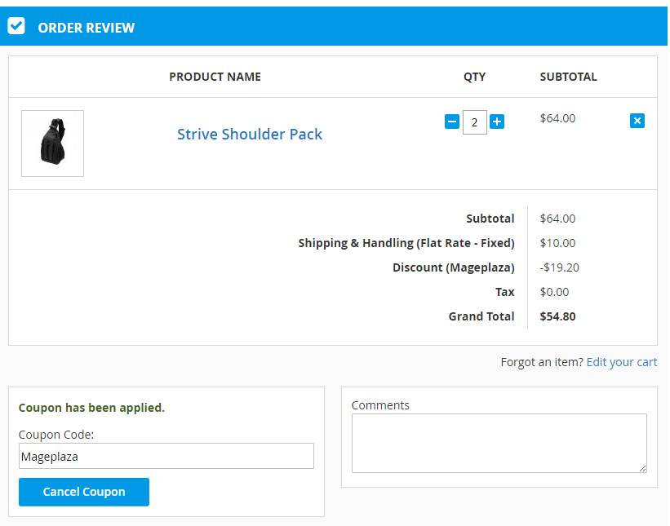This screenshot has width=670, height=526.
Task: Click the Grand Total amount $54.80
Action: pyautogui.click(x=557, y=316)
